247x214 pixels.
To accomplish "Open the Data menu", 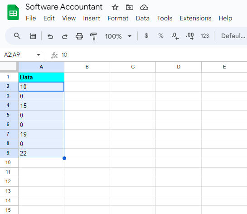I will (x=143, y=18).
